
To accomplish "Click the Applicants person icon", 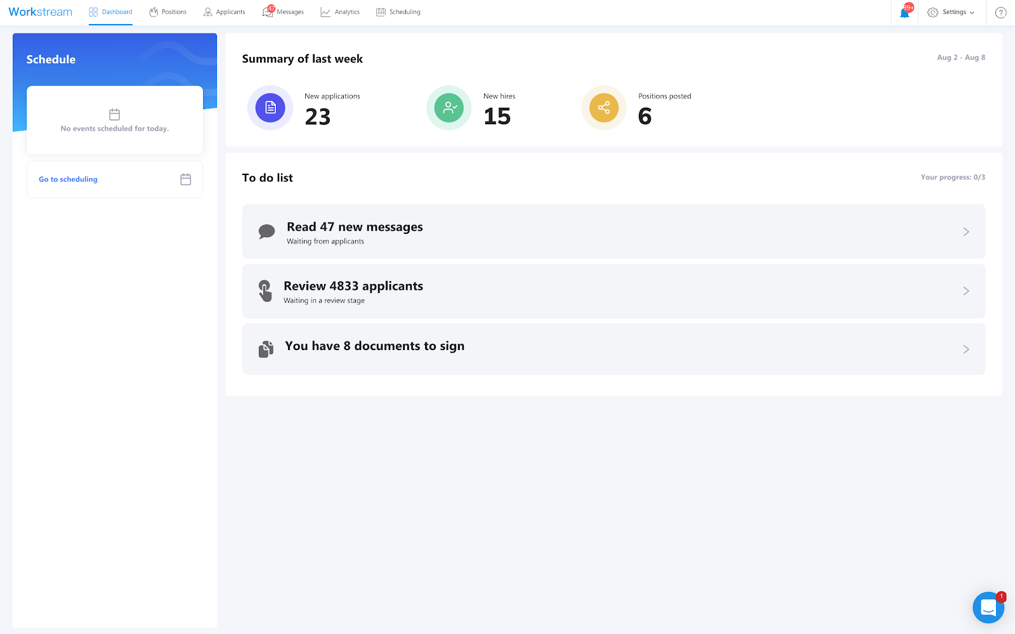I will [208, 12].
